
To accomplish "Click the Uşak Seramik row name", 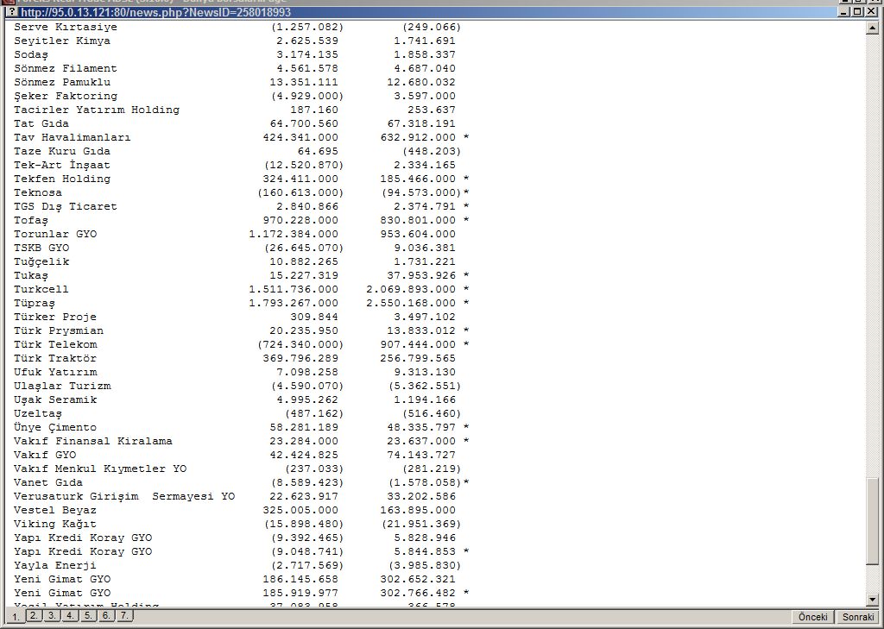I will click(x=55, y=399).
